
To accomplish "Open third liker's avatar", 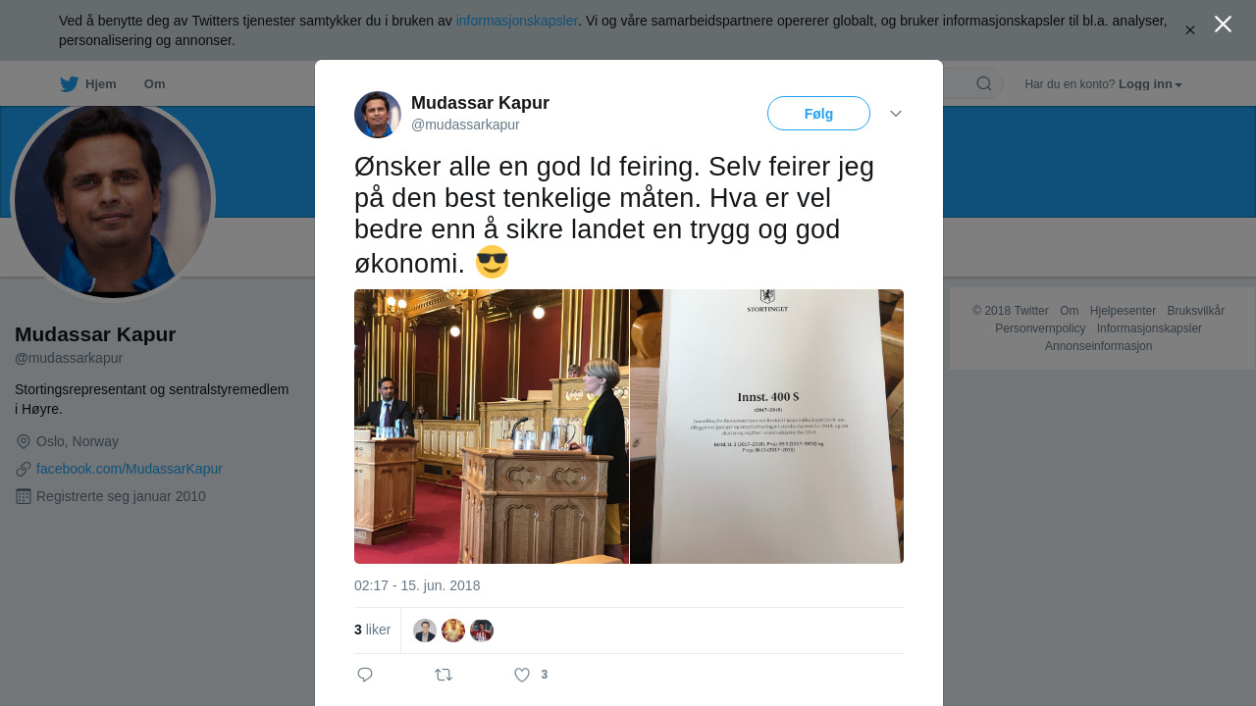I will 482,630.
